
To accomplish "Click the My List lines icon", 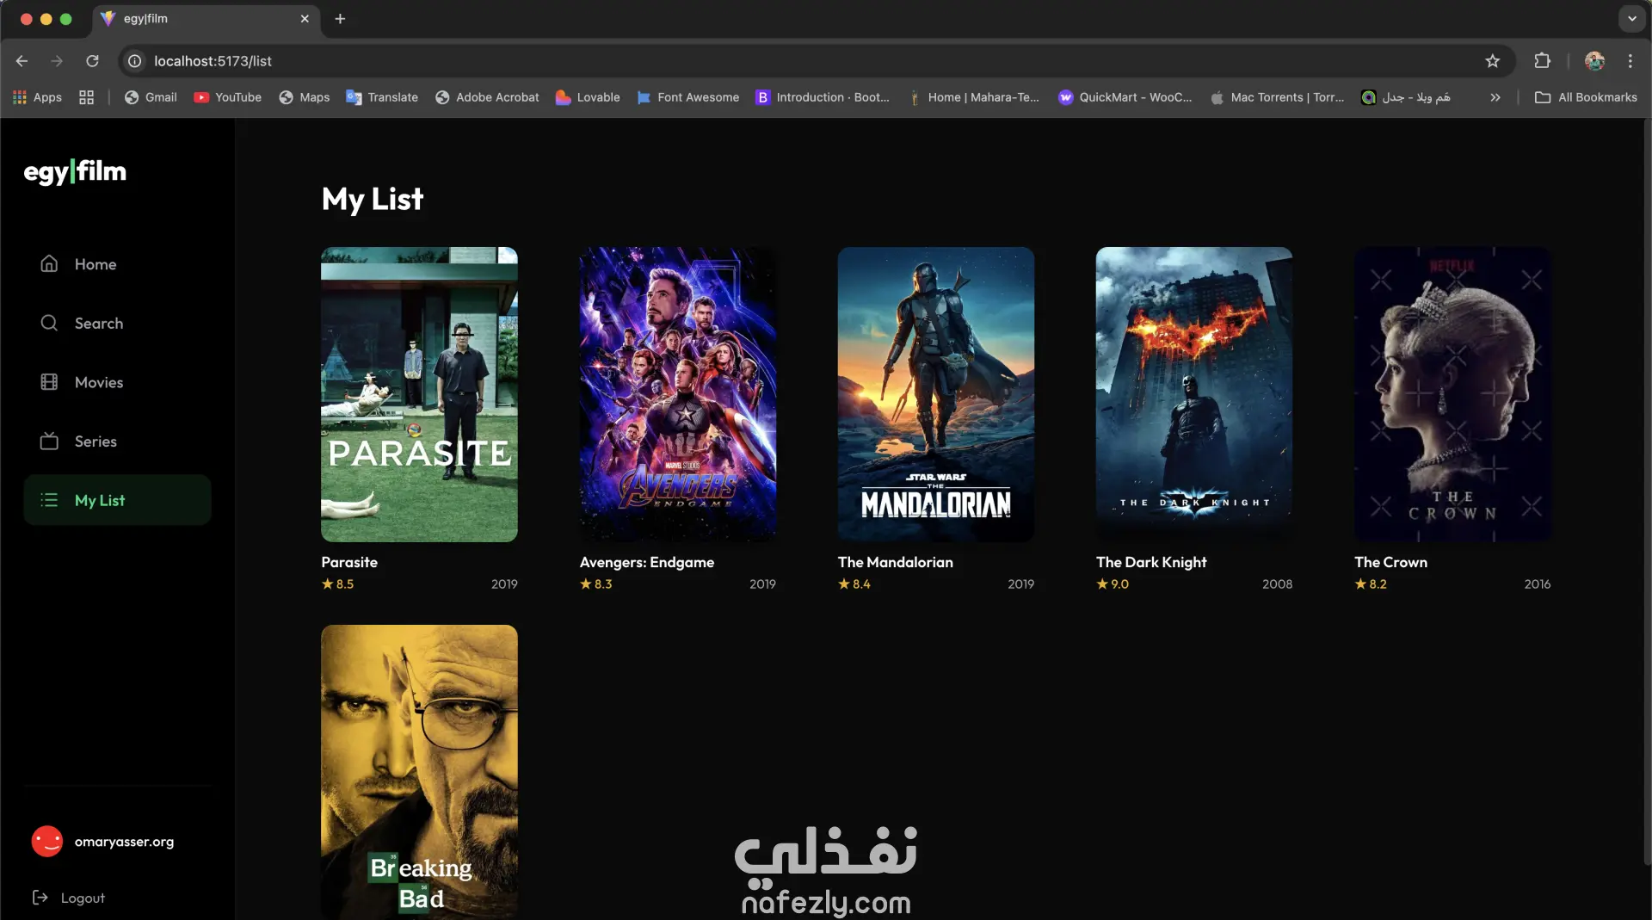I will (x=49, y=500).
